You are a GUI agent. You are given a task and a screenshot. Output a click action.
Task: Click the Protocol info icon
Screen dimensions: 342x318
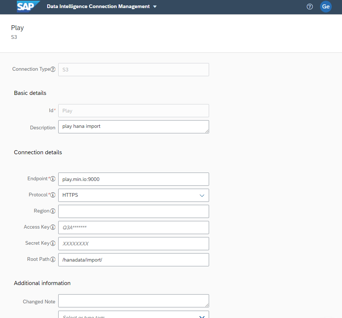tap(53, 195)
